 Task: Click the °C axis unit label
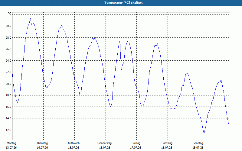coord(10,14)
